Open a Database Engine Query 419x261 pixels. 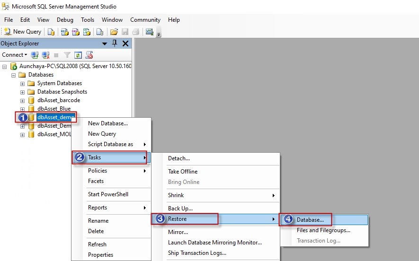click(51, 32)
